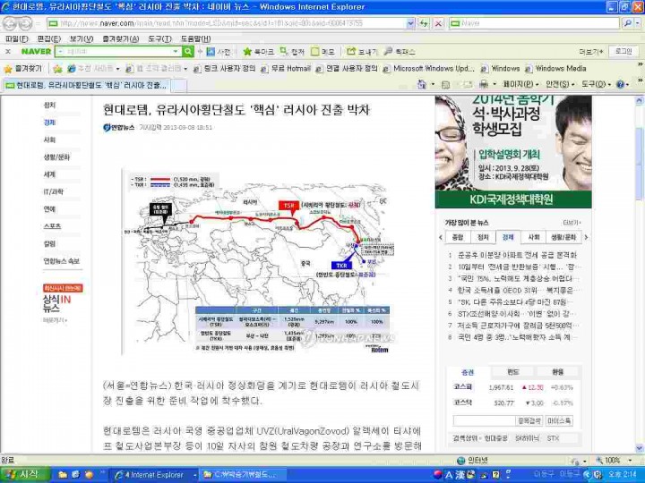
Task: Open the 스포츠 section in left sidebar
Action: coord(52,226)
